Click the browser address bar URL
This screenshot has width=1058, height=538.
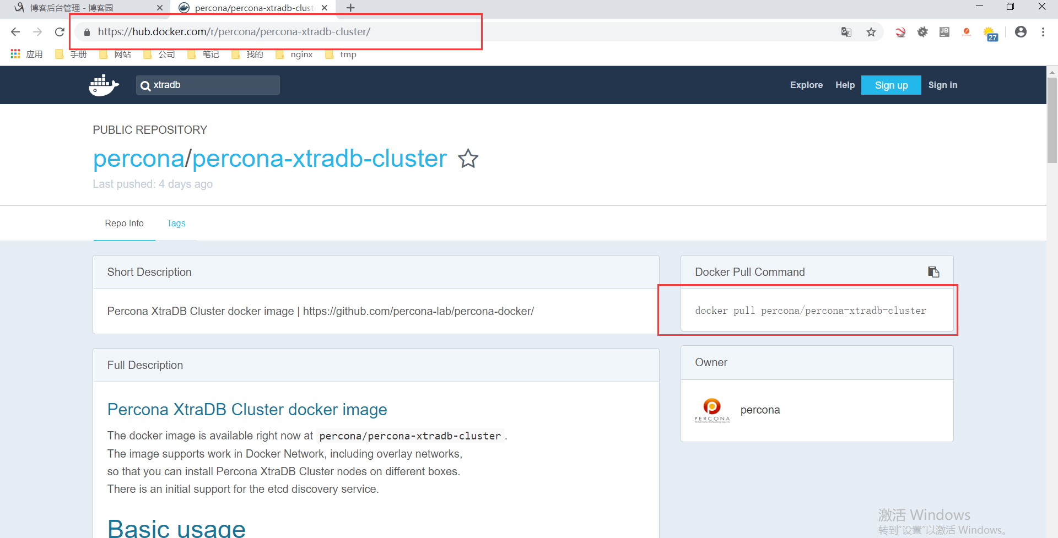(234, 32)
